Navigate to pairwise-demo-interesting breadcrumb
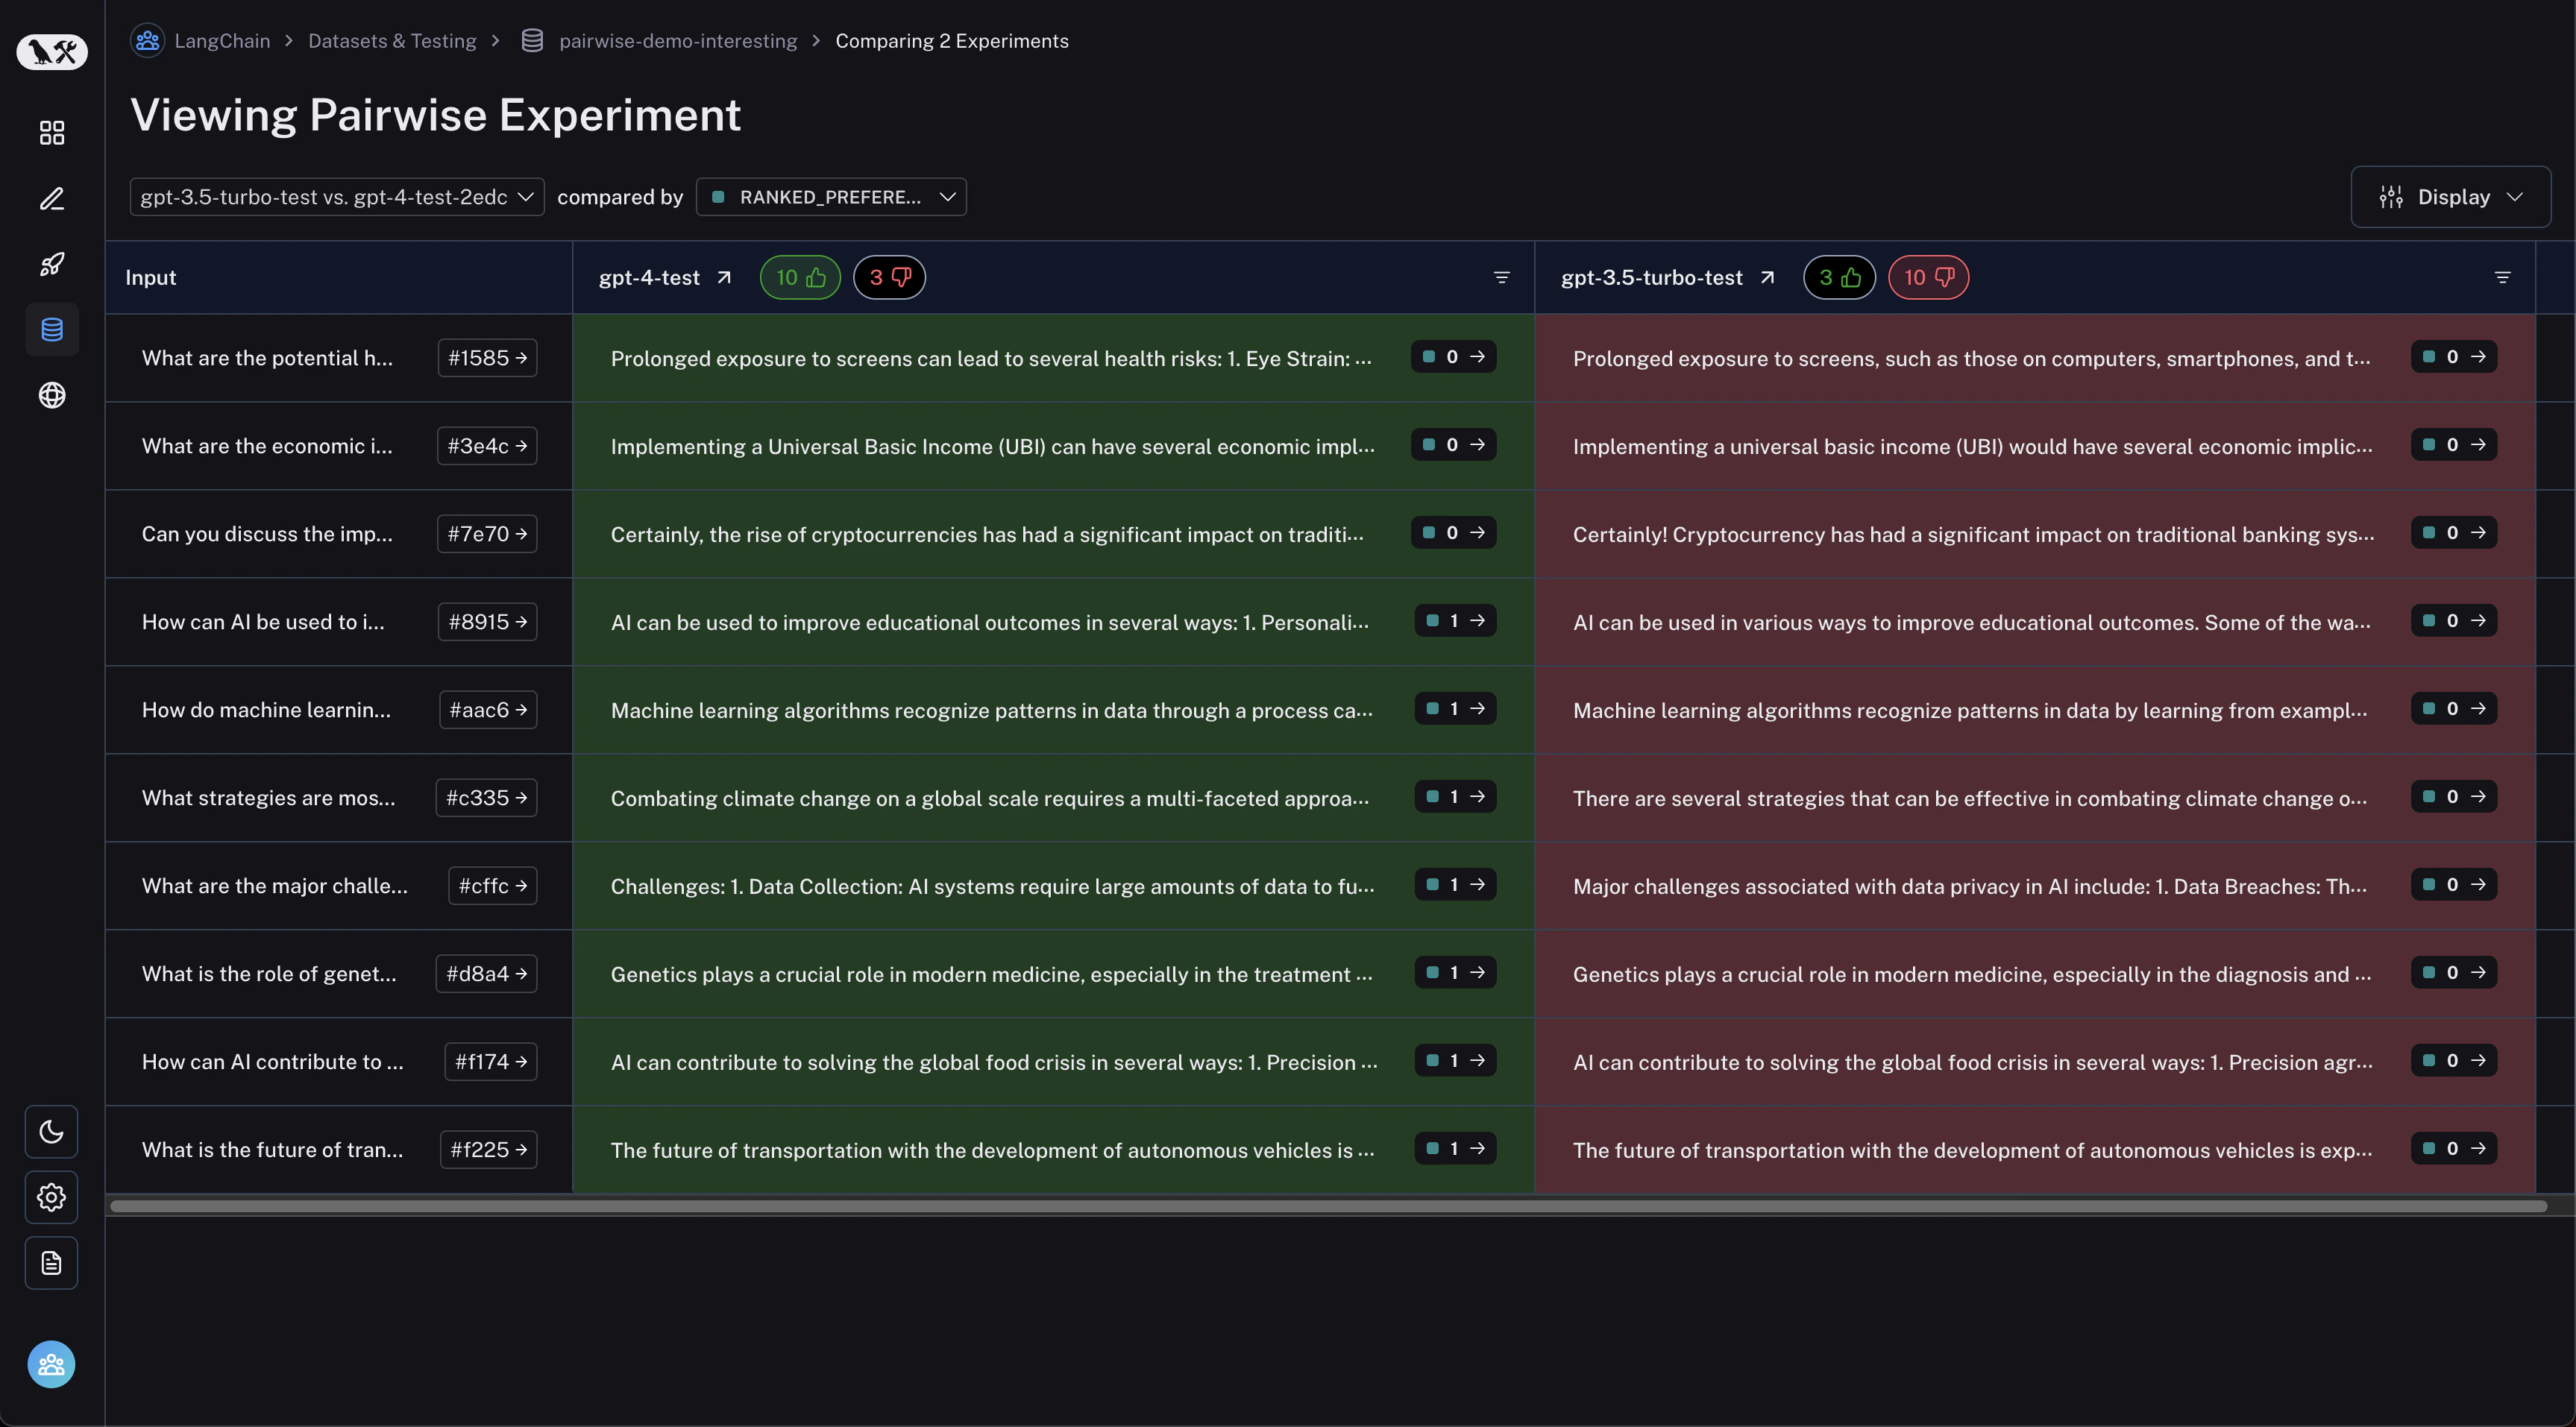 point(677,41)
